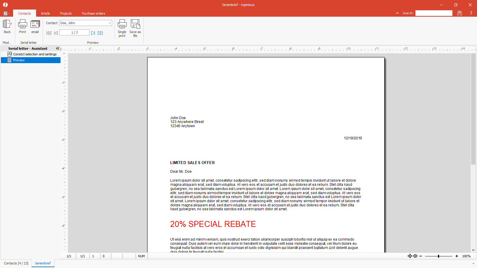Fit whole page in view
The width and height of the screenshot is (477, 268).
(x=410, y=256)
